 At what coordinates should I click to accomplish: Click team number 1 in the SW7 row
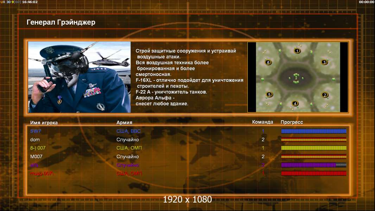pos(263,131)
